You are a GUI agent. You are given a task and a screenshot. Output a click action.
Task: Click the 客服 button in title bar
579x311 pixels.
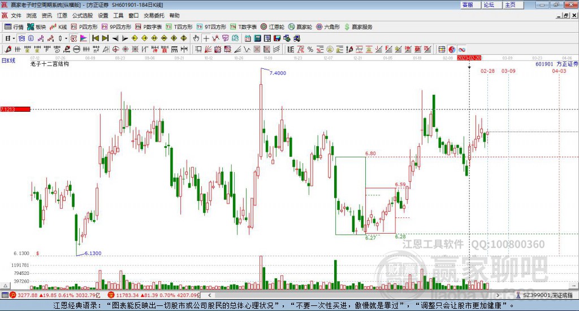[470, 5]
